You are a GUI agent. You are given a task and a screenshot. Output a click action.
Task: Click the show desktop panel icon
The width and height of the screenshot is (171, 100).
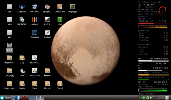[14, 98]
